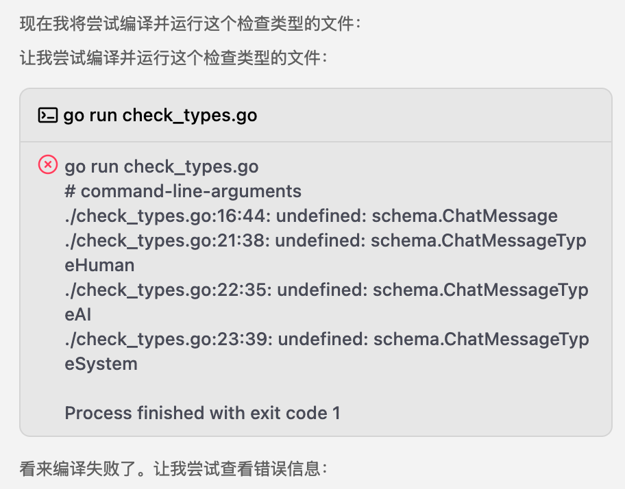Click the paragraph starting with '现在我将尝试编译'

[190, 23]
